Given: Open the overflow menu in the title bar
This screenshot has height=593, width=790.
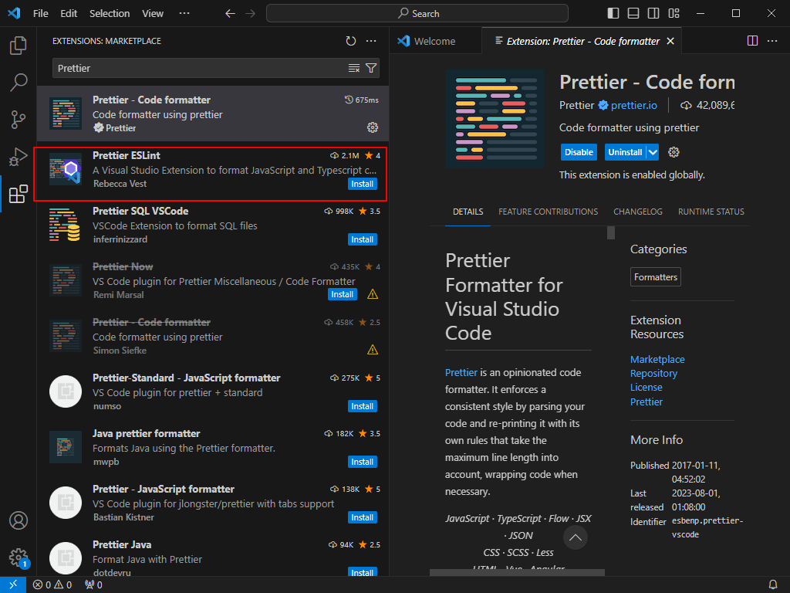Looking at the screenshot, I should 184,14.
